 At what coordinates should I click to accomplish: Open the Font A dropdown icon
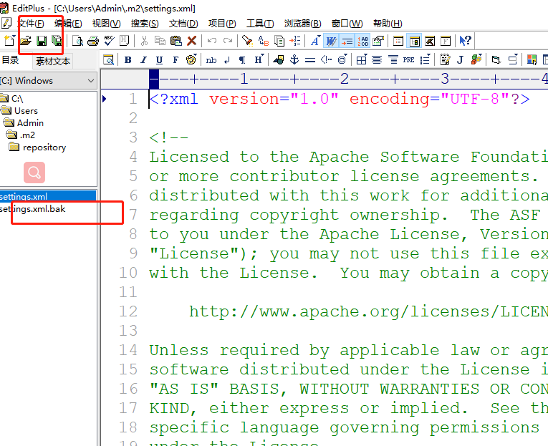pyautogui.click(x=316, y=41)
